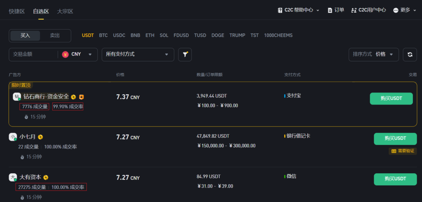This screenshot has height=202, width=422.
Task: Toggle to 卖出 sell mode
Action: coord(55,35)
